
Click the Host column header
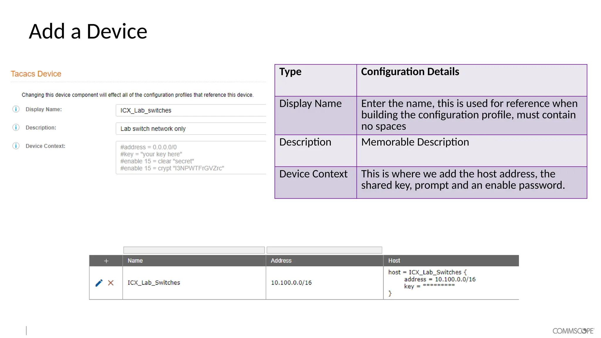pos(451,261)
